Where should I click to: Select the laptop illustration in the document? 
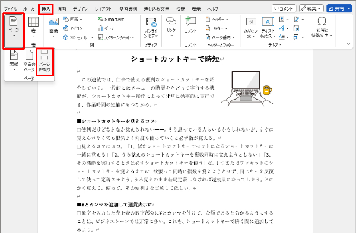coord(247,88)
